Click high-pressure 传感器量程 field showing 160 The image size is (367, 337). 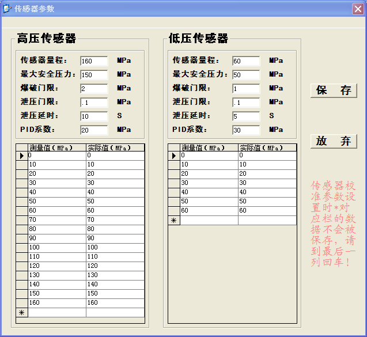coord(94,61)
